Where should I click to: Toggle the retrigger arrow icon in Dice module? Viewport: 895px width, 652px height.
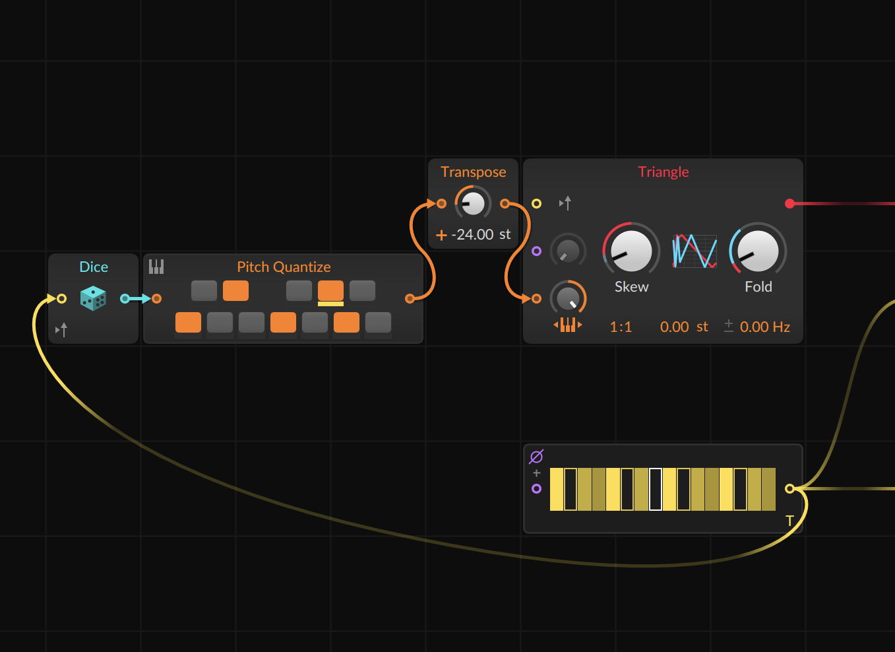pyautogui.click(x=61, y=329)
